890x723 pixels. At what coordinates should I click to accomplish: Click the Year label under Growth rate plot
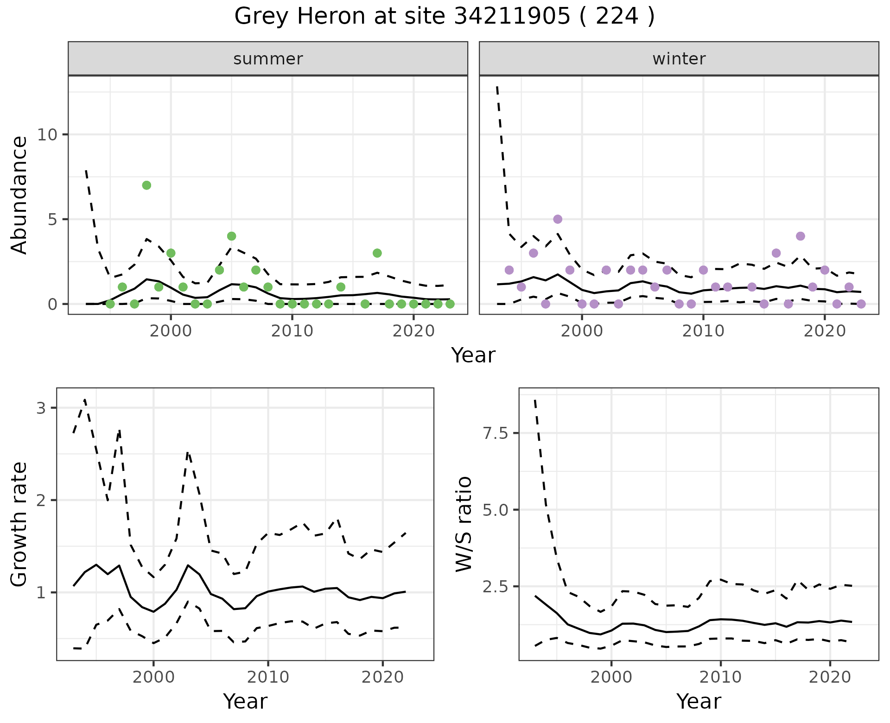[x=245, y=701]
